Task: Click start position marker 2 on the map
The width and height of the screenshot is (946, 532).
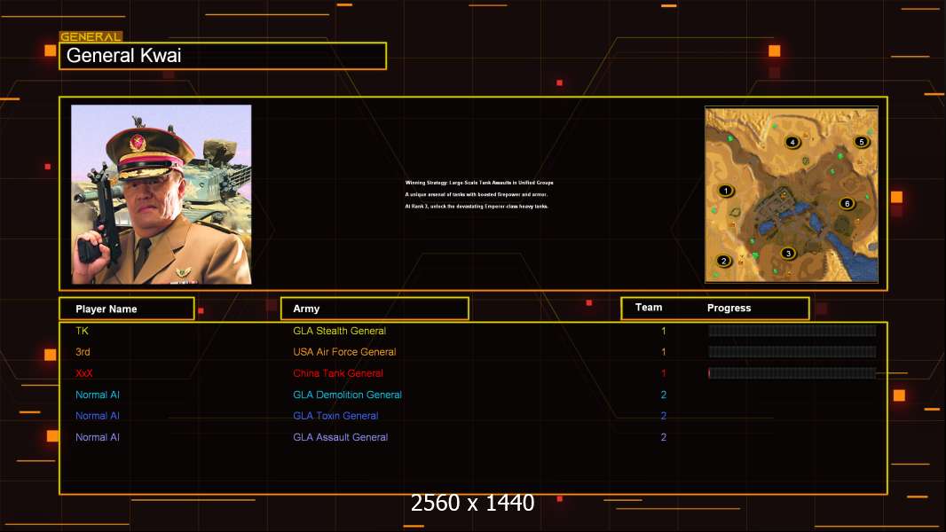Action: [724, 261]
